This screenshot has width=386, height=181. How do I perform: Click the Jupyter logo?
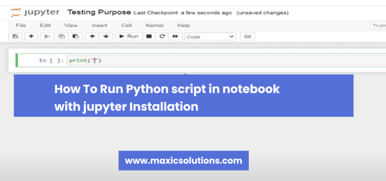[35, 12]
